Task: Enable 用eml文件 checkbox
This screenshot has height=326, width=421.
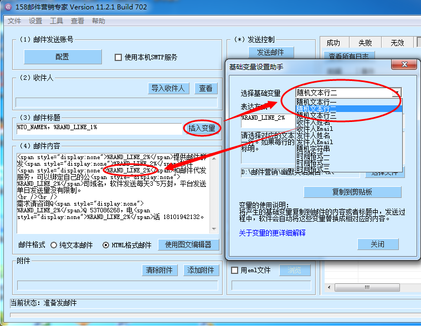Action: [234, 270]
